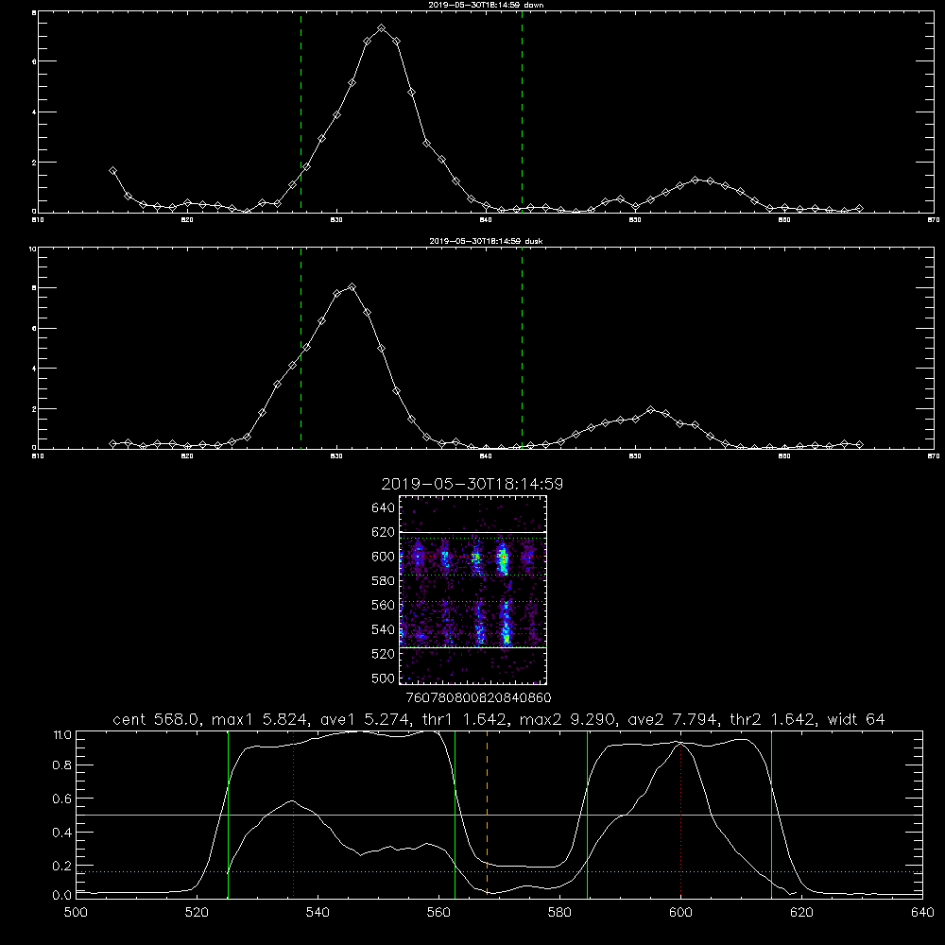Click the '0.0' label on bottom plot y-axis

pos(62,896)
